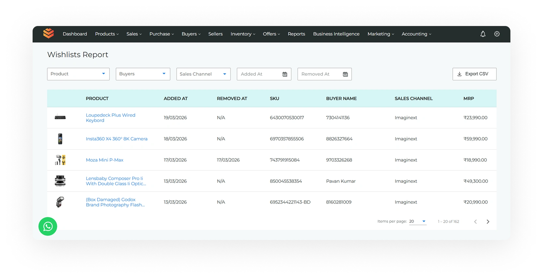
Task: Click the PRODUCT column header
Action: [97, 99]
